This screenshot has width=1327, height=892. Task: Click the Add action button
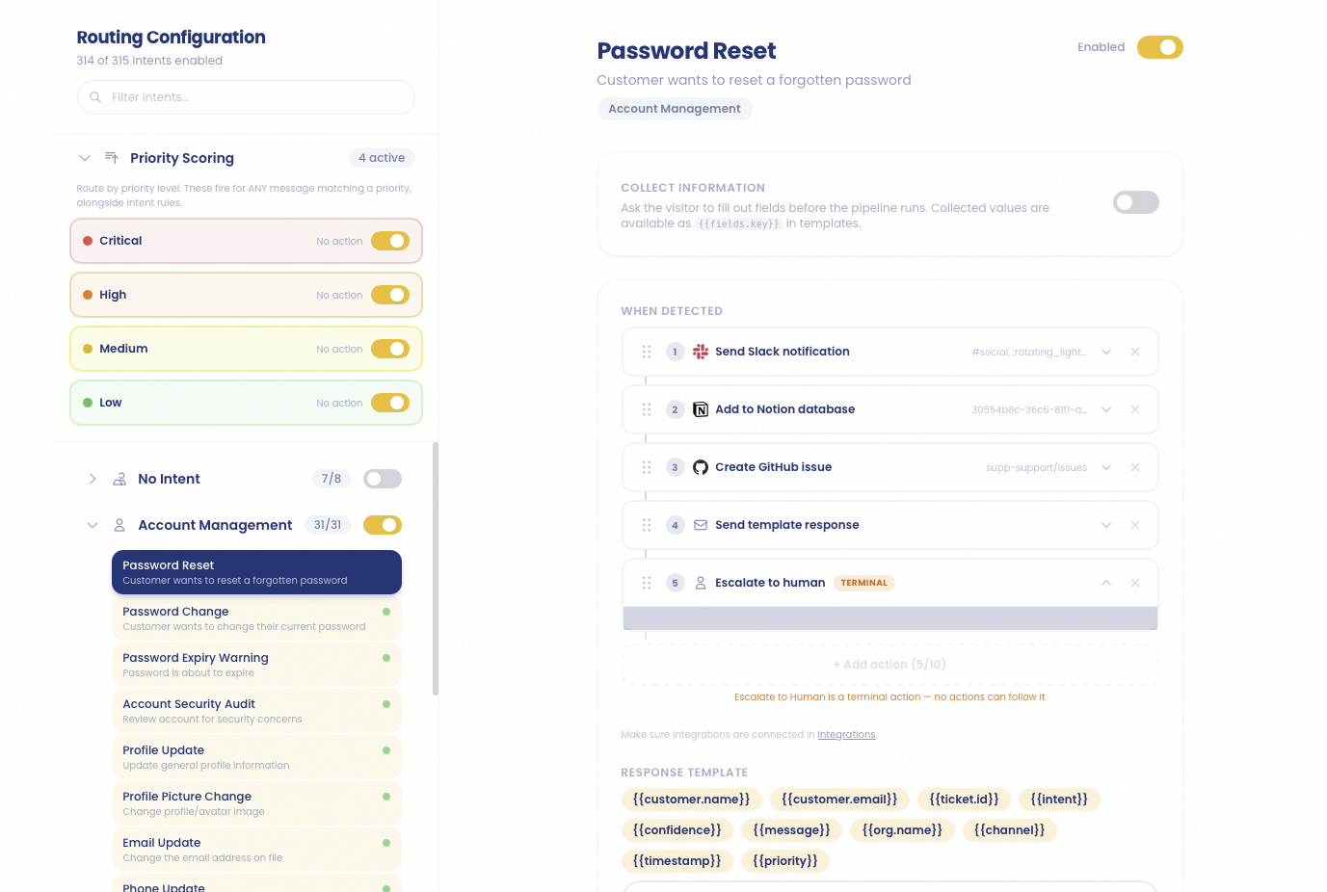click(x=889, y=664)
